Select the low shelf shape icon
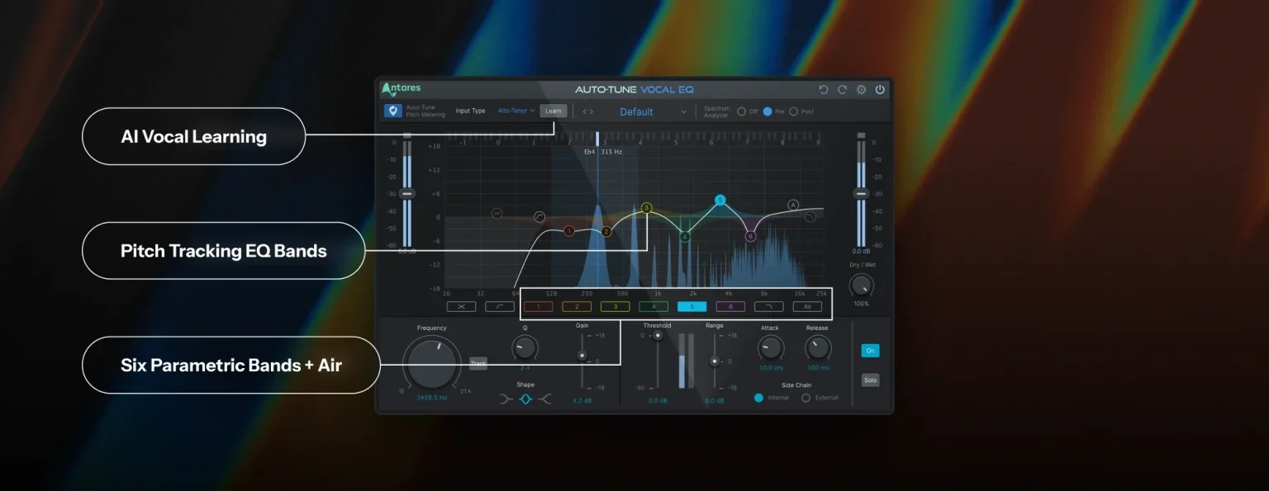This screenshot has height=491, width=1269. tap(506, 399)
